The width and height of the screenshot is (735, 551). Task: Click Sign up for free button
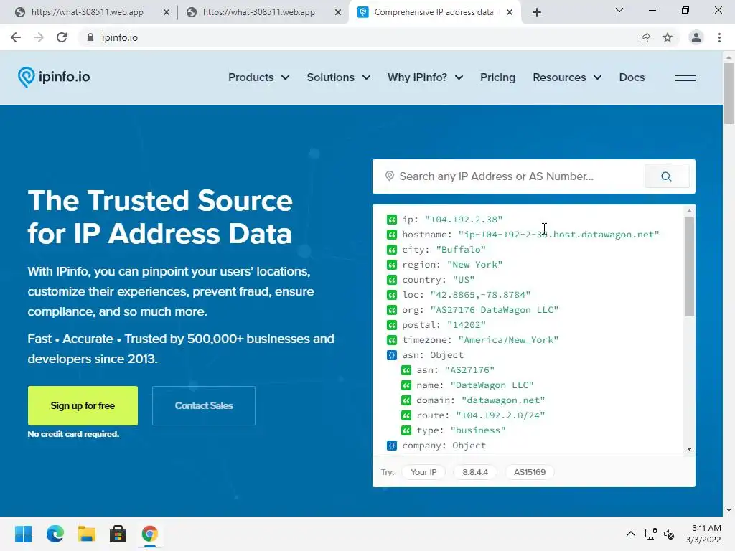(x=83, y=406)
